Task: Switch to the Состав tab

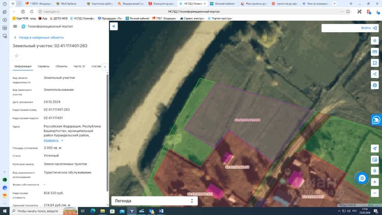Action: [96, 66]
